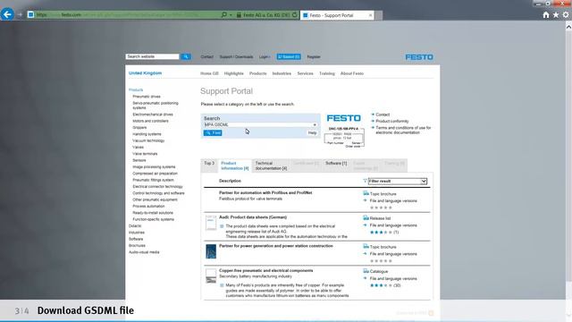
Task: Select the Product information tab
Action: click(x=234, y=165)
